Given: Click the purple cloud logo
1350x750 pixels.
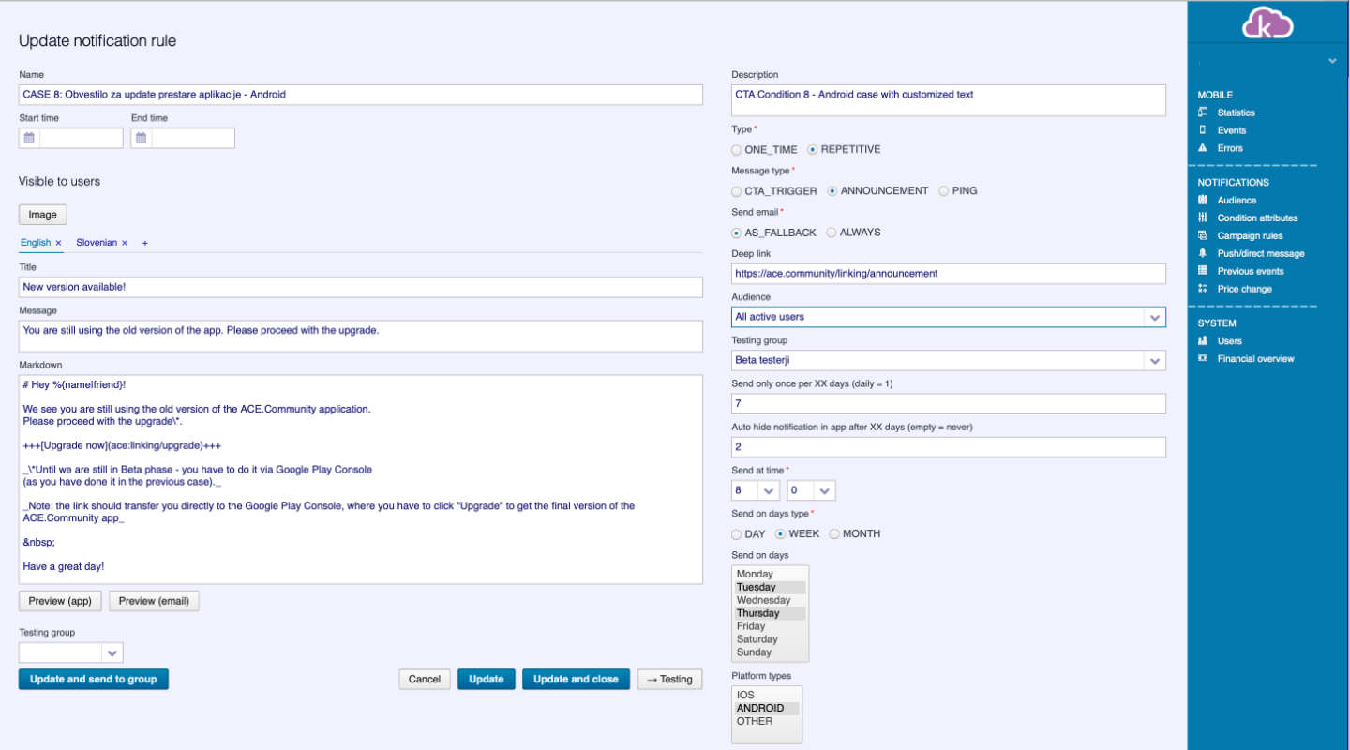Looking at the screenshot, I should 1267,23.
